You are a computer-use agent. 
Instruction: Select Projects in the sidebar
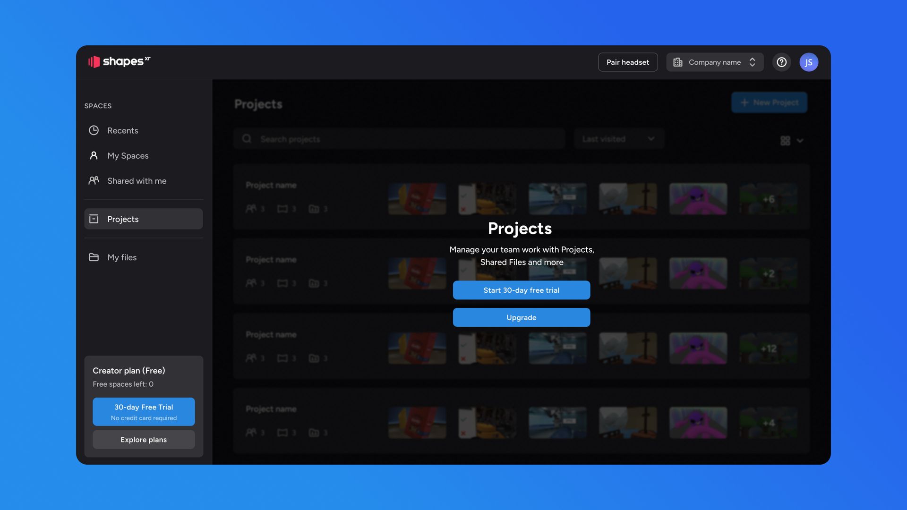[144, 219]
